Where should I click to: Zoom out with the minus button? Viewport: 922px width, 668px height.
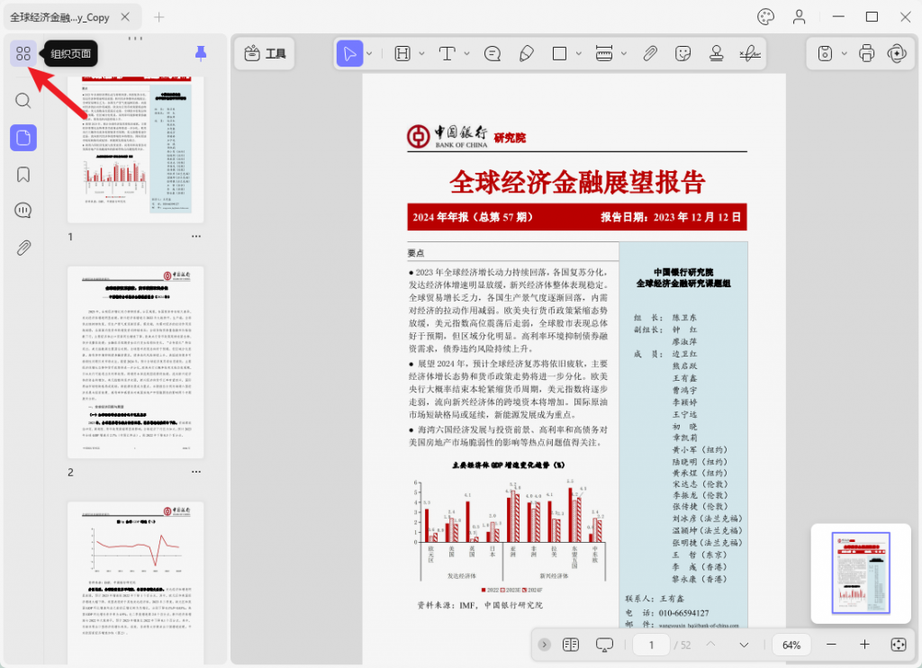point(831,645)
